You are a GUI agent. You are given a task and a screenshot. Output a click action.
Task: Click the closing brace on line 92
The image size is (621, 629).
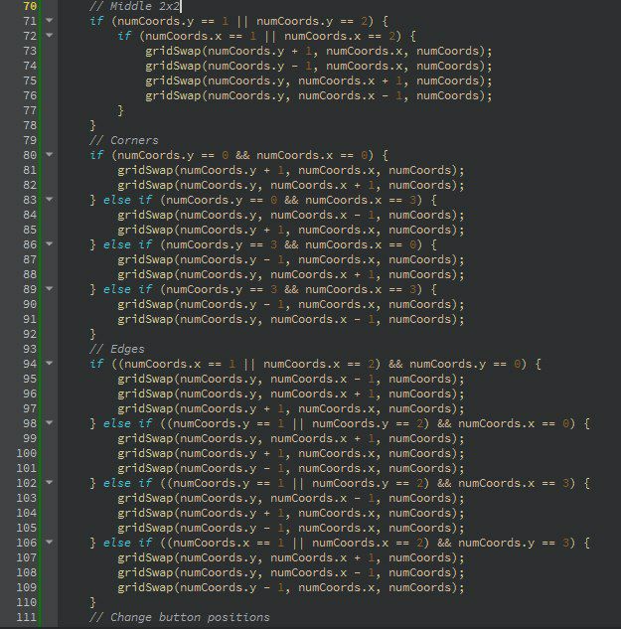pyautogui.click(x=92, y=334)
